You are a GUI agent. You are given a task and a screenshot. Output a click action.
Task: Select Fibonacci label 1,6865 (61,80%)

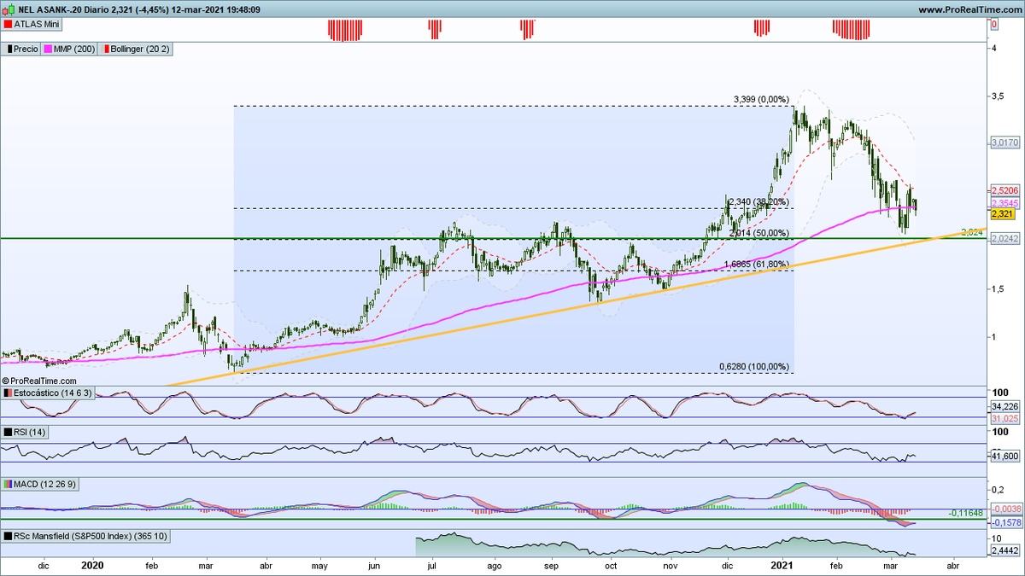[756, 265]
